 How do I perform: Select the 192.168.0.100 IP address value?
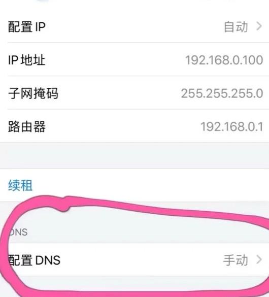tap(224, 60)
